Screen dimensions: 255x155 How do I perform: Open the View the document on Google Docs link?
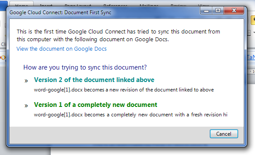(62, 49)
